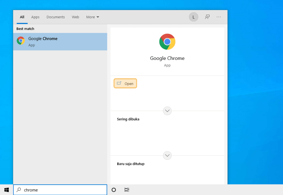Click the Best match heading
Viewport: 283px width, 195px height.
pos(25,29)
